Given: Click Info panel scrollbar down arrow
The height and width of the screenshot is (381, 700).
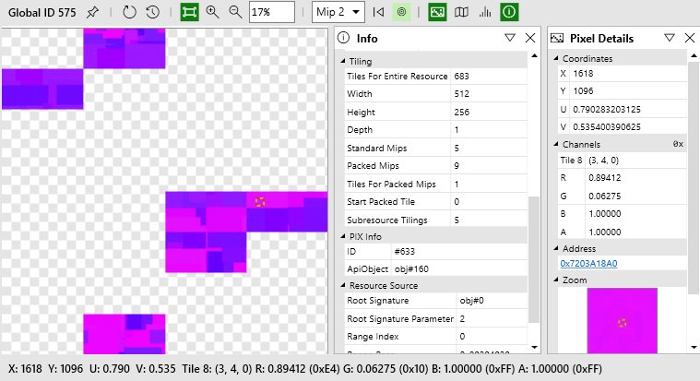Looking at the screenshot, I should click(x=534, y=347).
